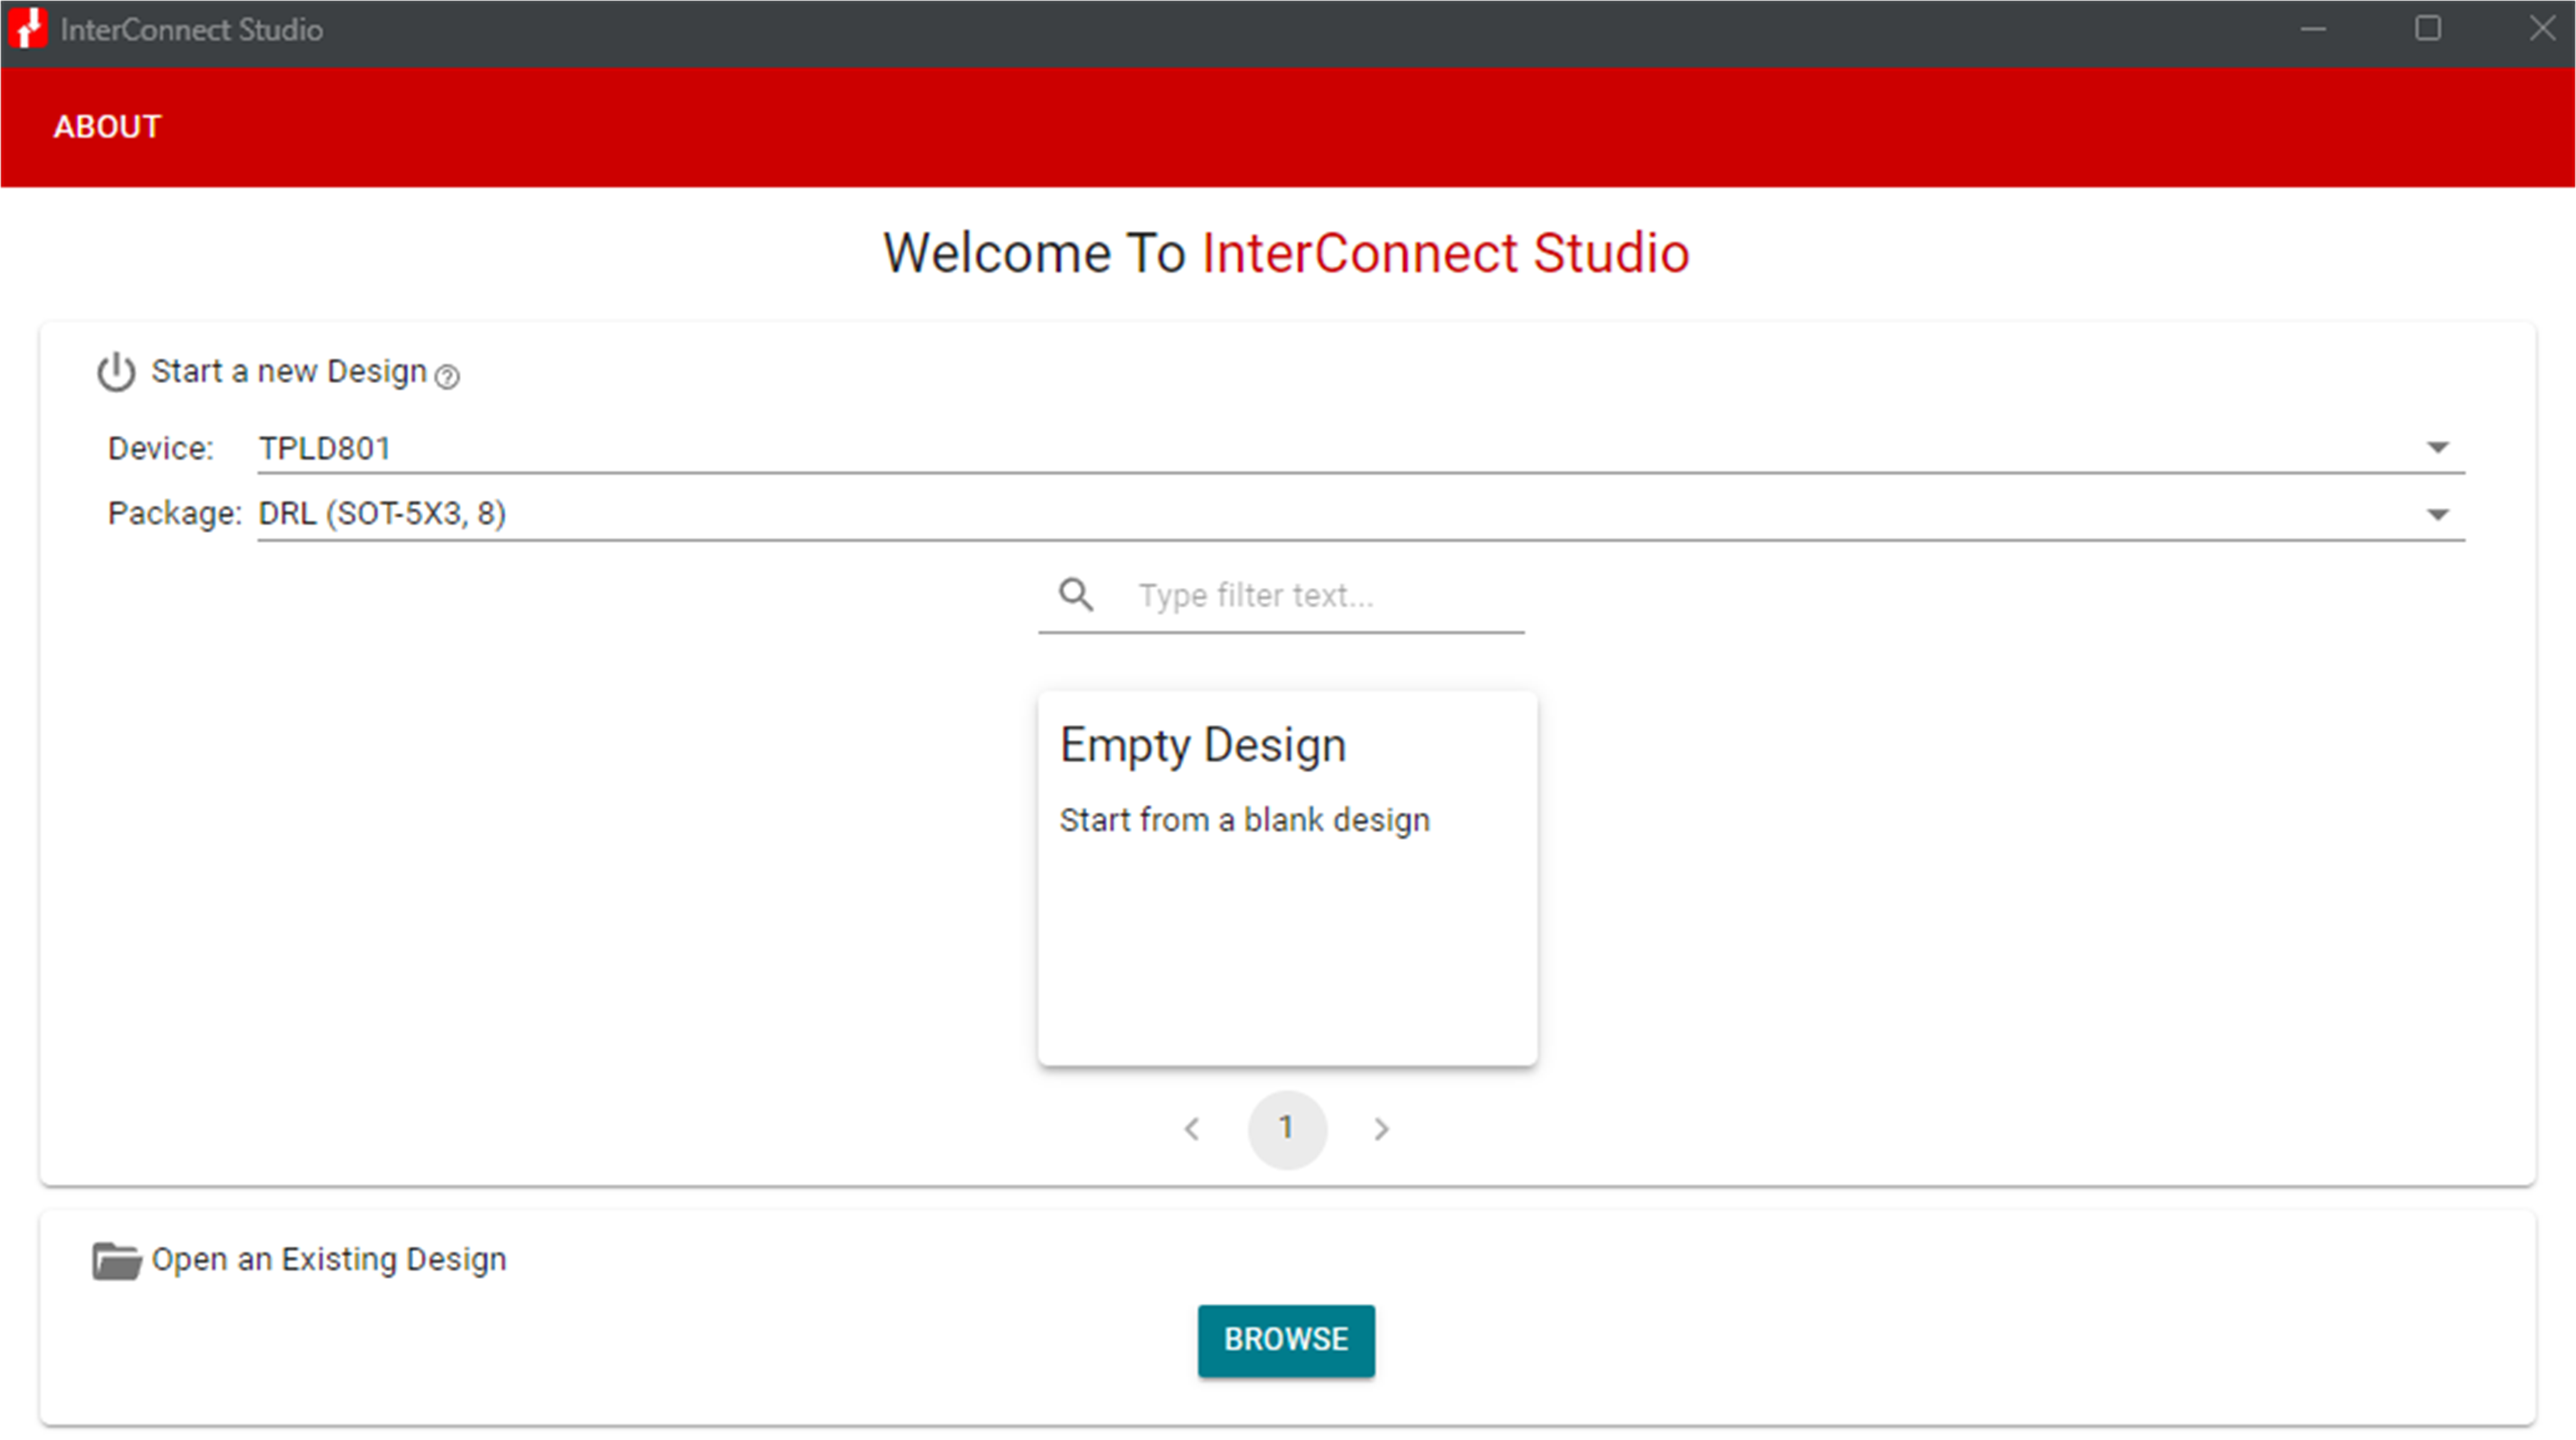
Task: Click the power icon beside Start a new Design
Action: [116, 372]
